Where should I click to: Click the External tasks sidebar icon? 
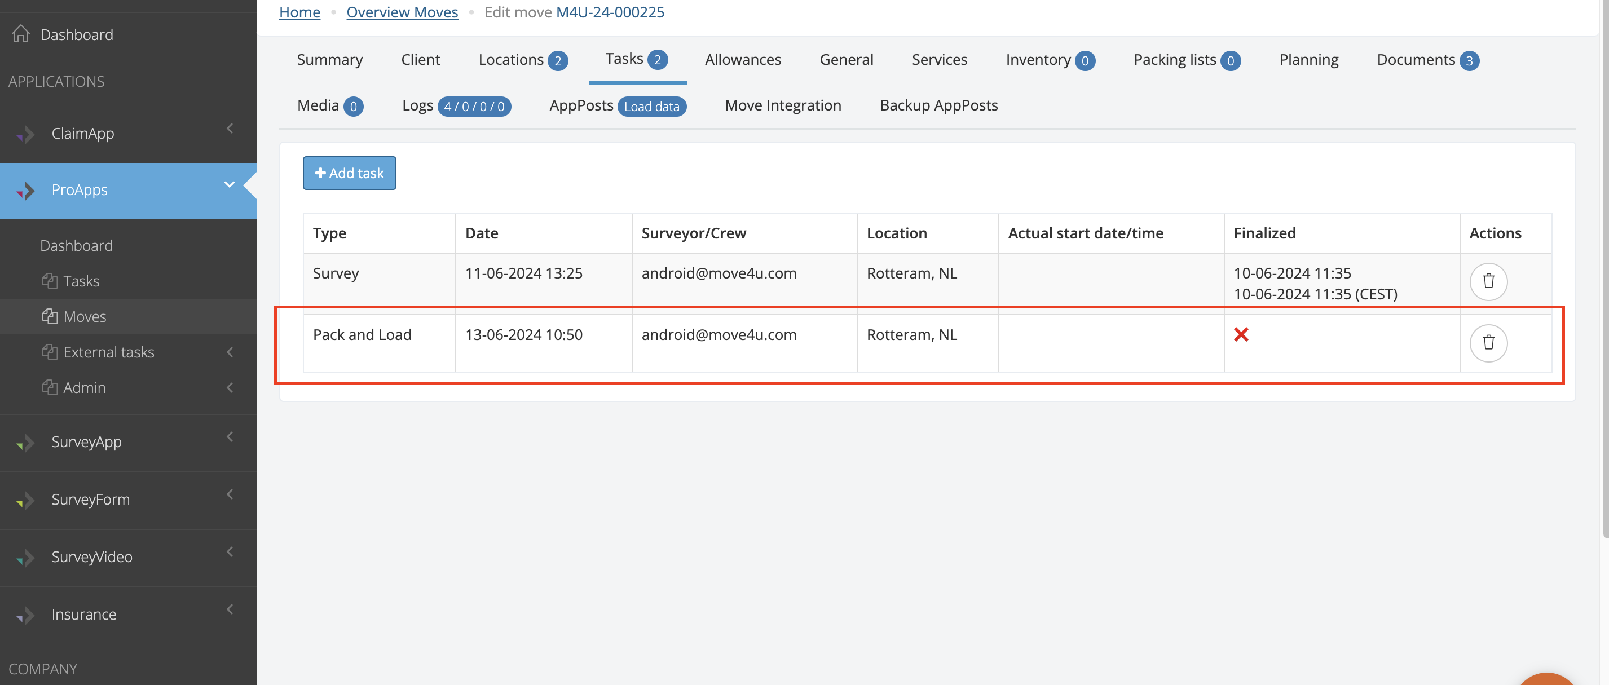coord(50,352)
